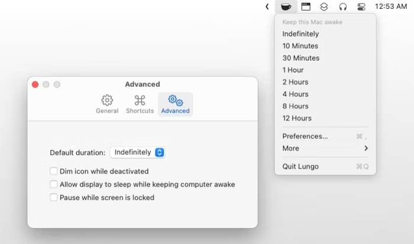Select the Advanced preferences tab
The height and width of the screenshot is (244, 414).
coord(175,104)
